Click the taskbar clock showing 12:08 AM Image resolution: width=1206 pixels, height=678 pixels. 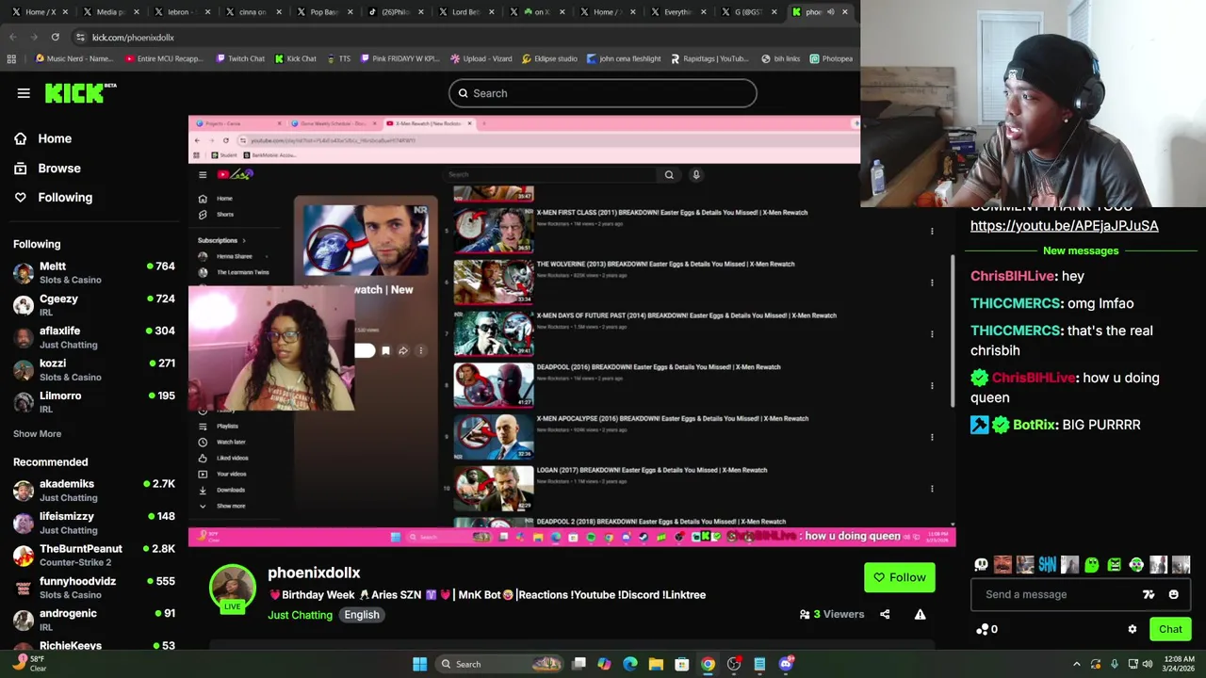(x=1177, y=664)
